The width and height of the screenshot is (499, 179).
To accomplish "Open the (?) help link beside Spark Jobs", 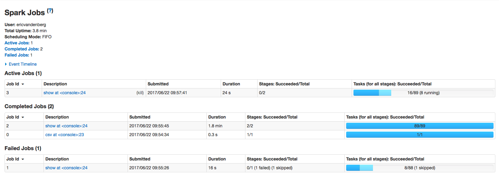I will (50, 11).
